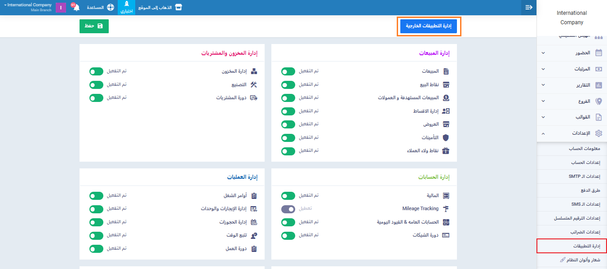
Task: Click the إدارة الاقساط icon
Action: 446,111
